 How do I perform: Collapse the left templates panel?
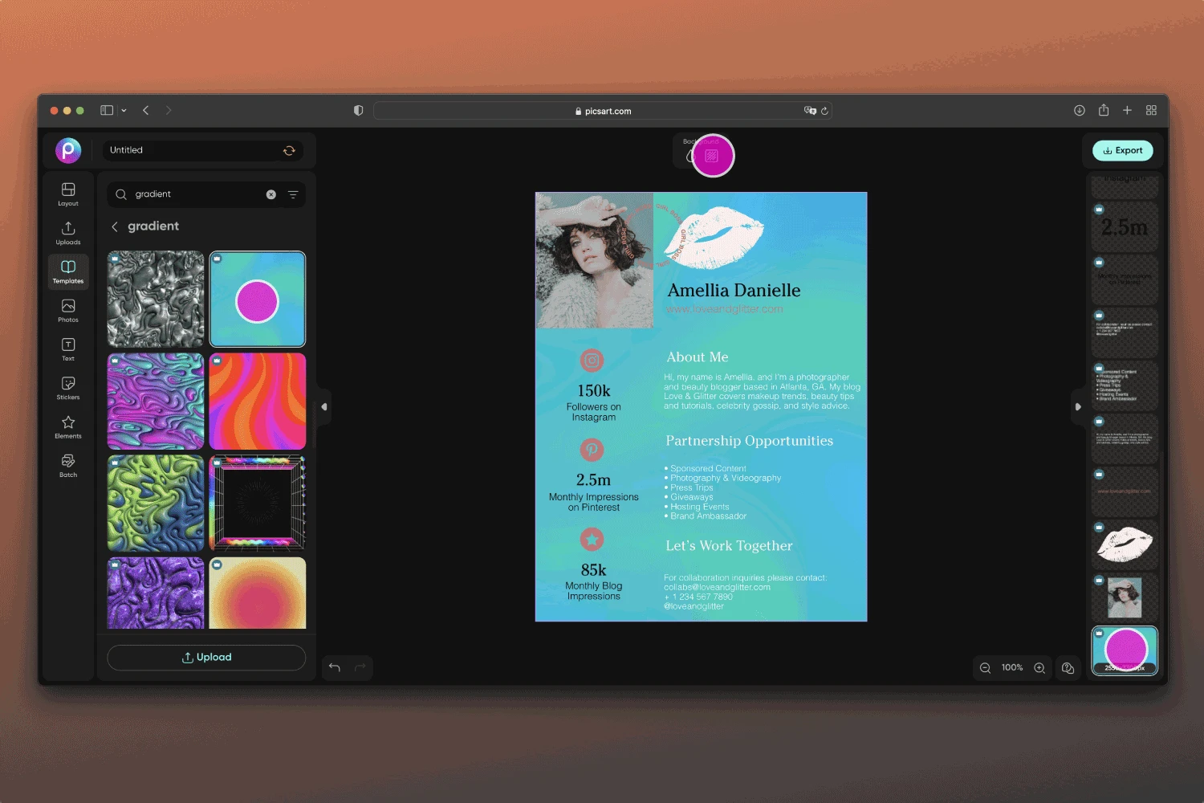coord(323,407)
